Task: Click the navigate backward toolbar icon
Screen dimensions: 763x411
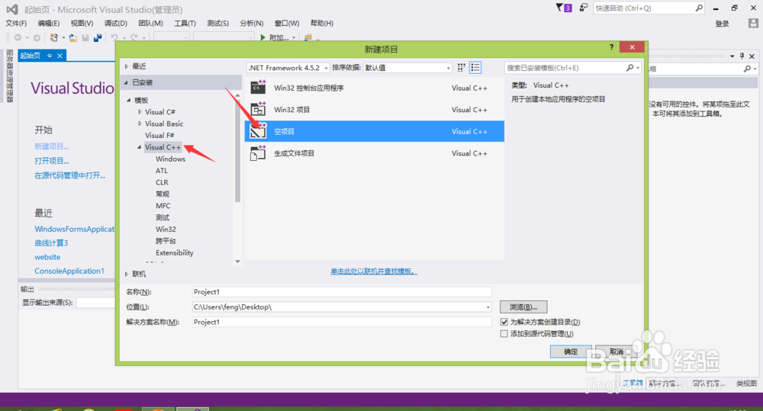Action: pyautogui.click(x=18, y=37)
